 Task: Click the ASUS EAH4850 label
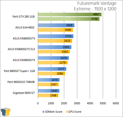pos(25,27)
